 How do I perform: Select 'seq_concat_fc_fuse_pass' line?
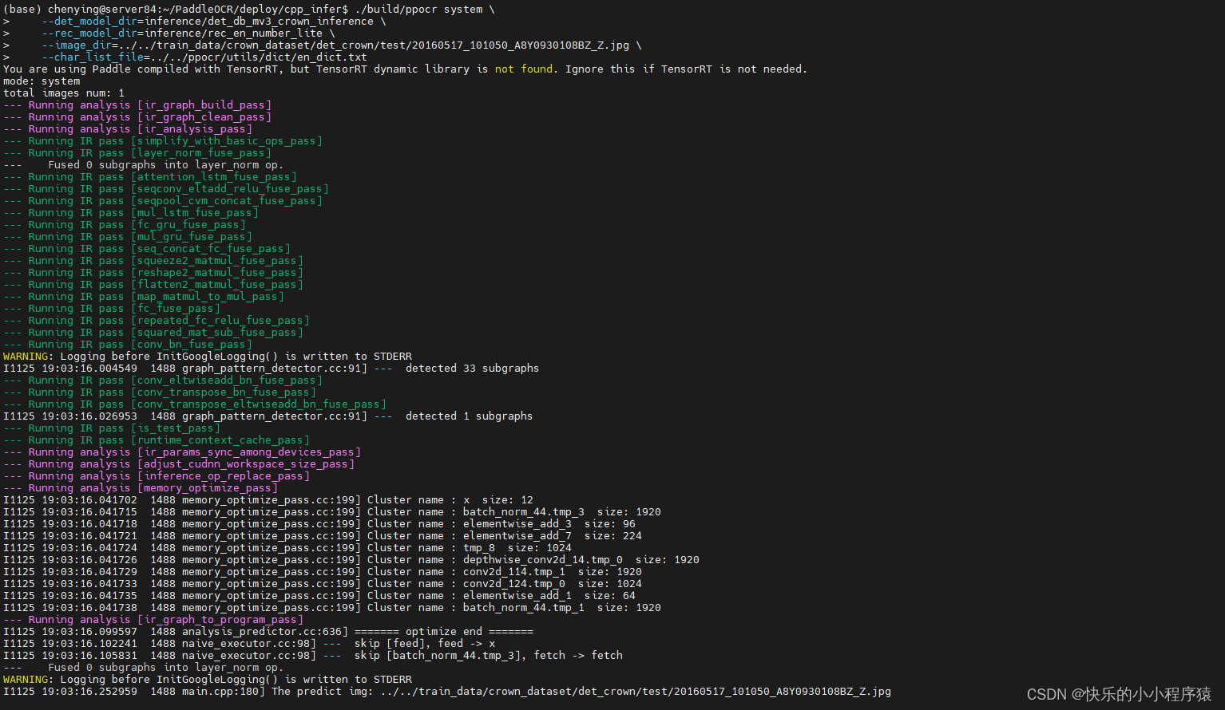(x=147, y=249)
